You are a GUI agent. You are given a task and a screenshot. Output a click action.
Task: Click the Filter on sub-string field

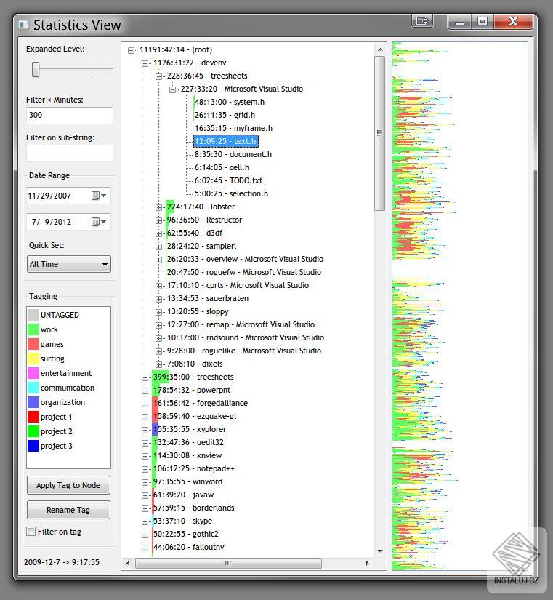tap(70, 153)
